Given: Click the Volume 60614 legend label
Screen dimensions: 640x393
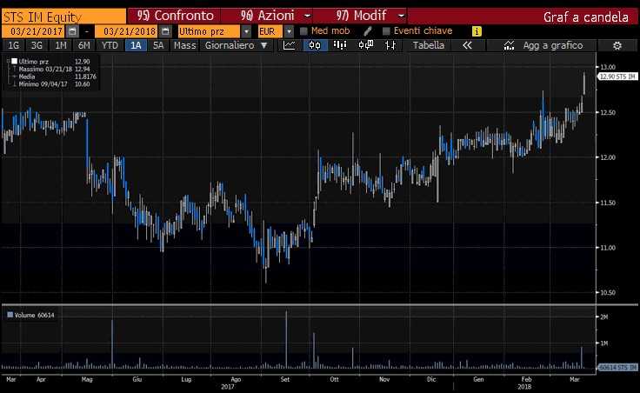Looking at the screenshot, I should click(x=34, y=315).
